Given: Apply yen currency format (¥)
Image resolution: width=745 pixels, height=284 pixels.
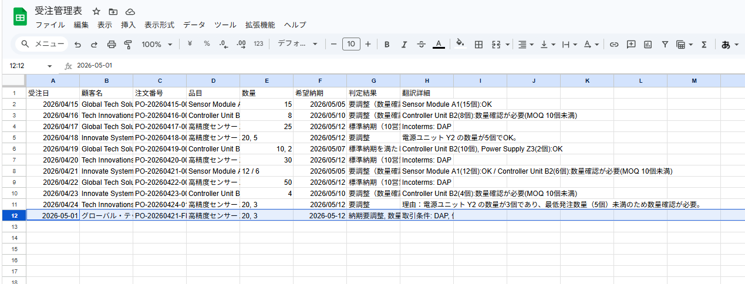Looking at the screenshot, I should point(190,44).
